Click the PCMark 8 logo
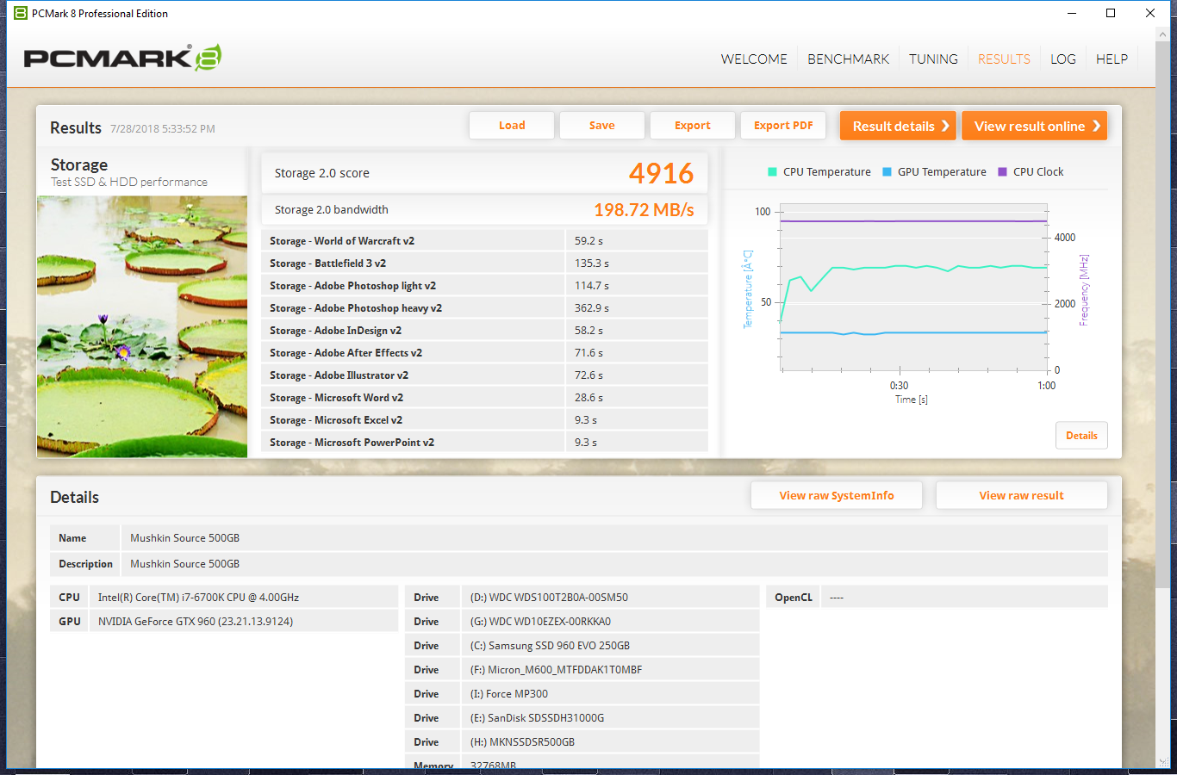1177x775 pixels. click(x=122, y=58)
